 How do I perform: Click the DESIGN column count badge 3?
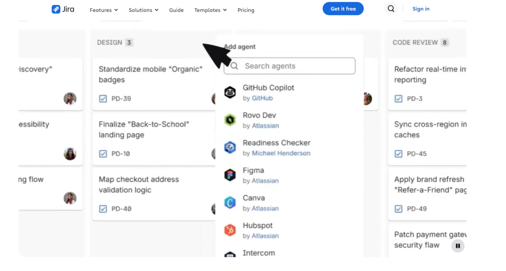point(129,42)
